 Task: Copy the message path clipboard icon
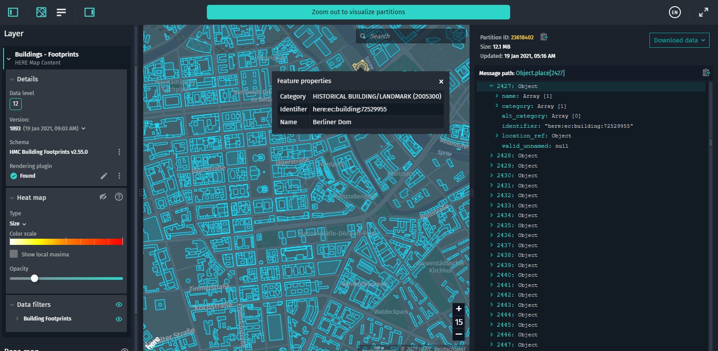coord(706,72)
